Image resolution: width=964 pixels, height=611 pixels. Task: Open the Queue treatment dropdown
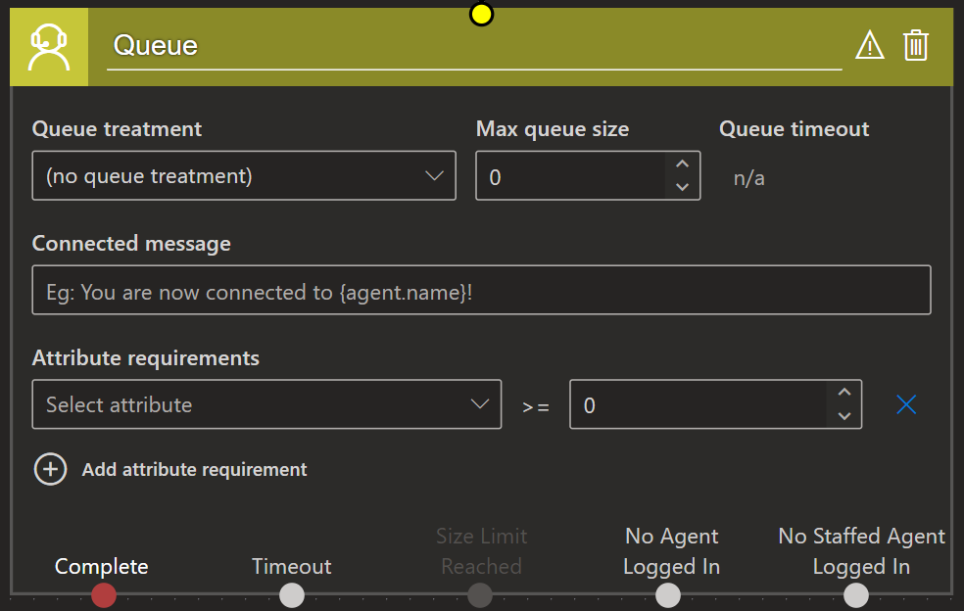coord(244,176)
